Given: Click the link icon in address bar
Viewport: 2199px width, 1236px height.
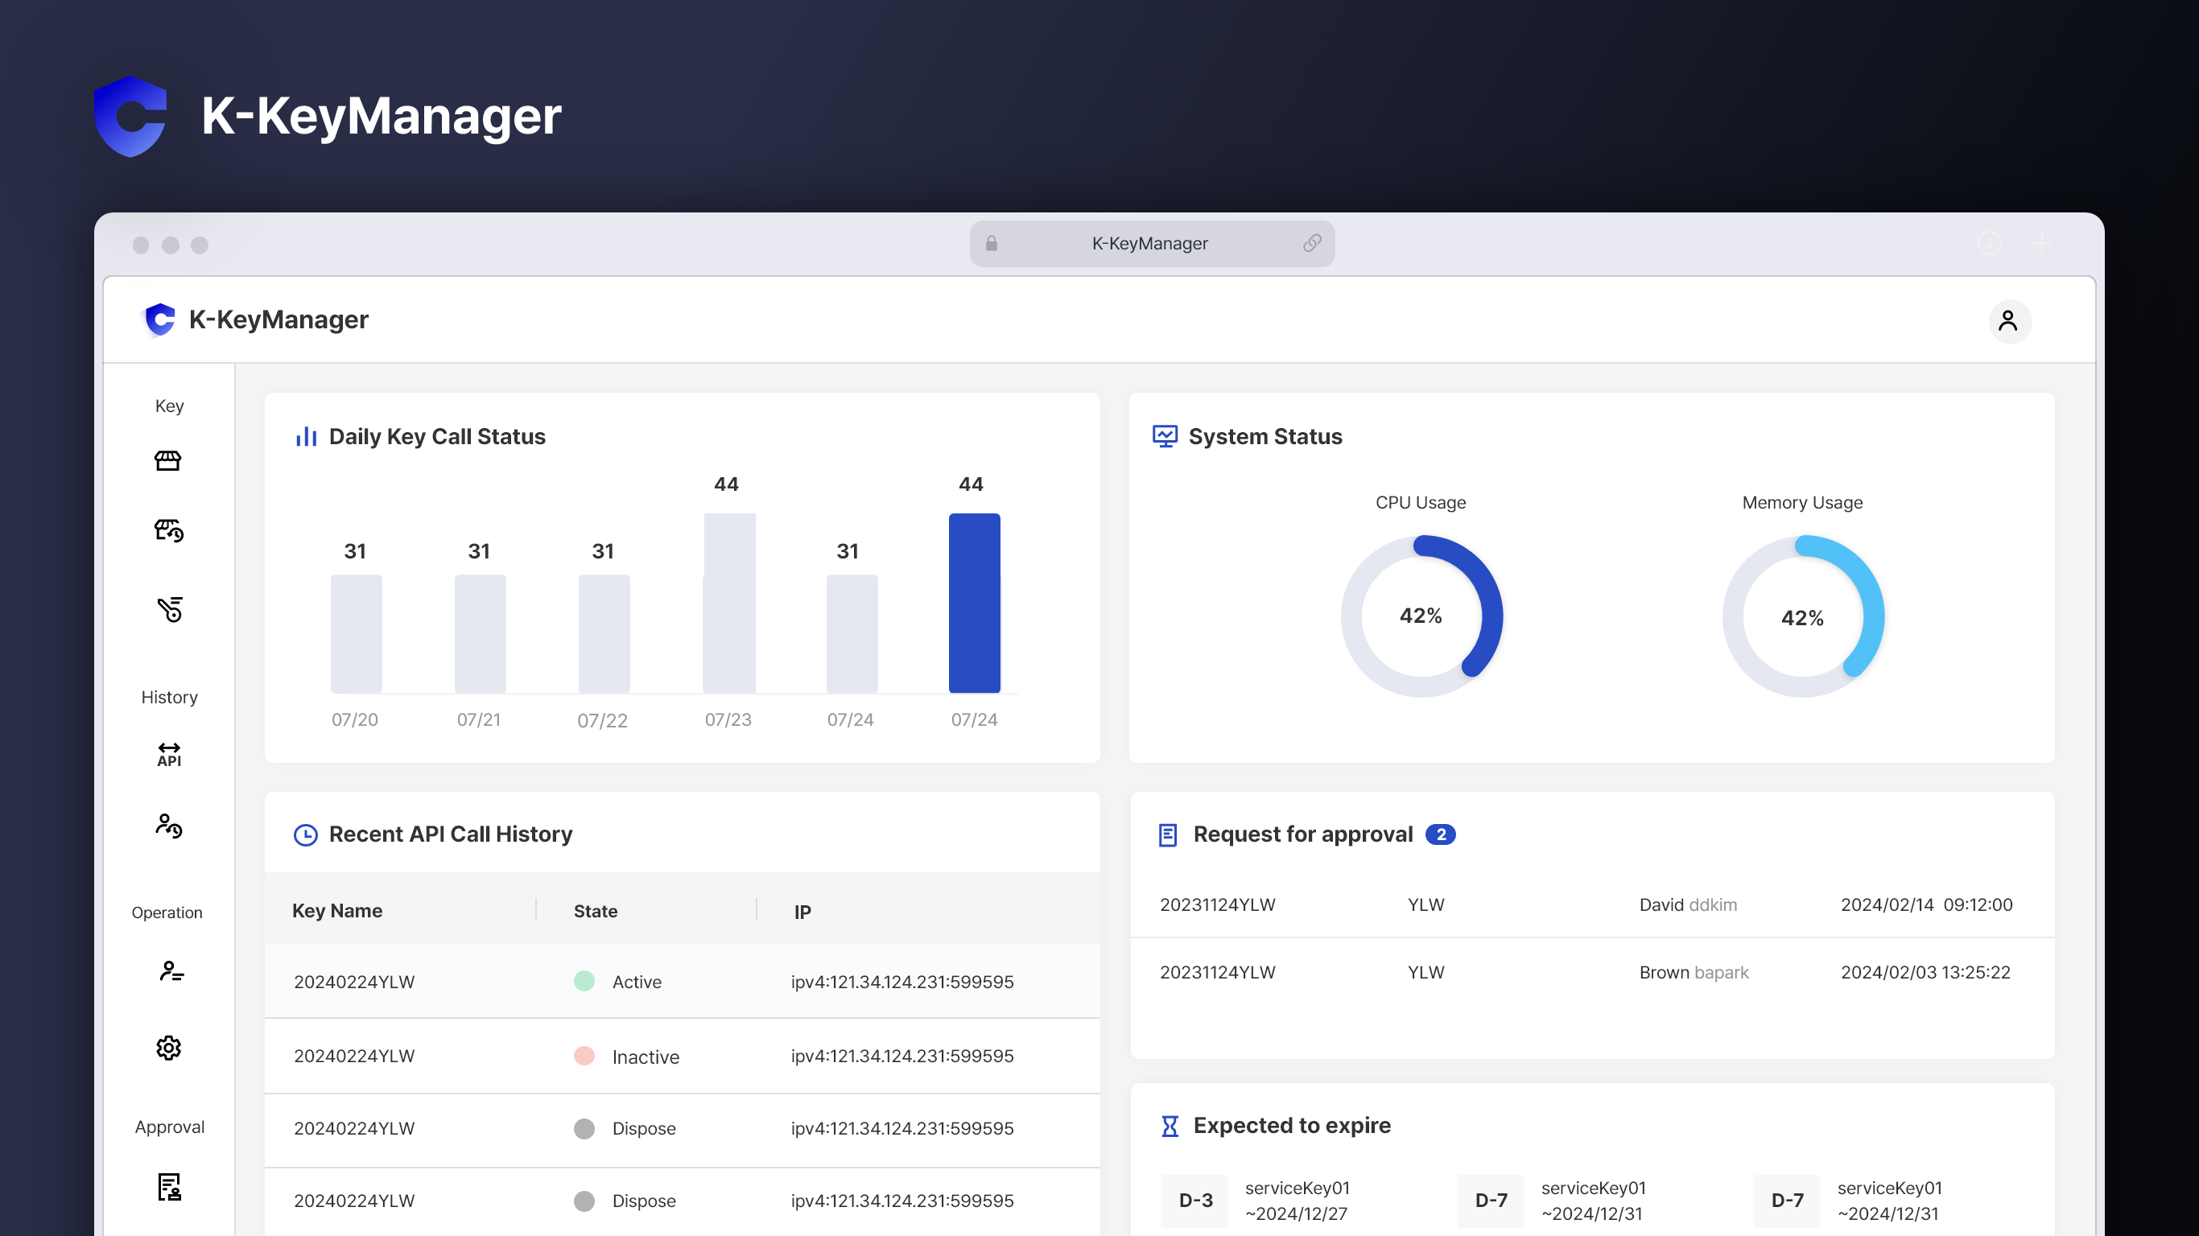Looking at the screenshot, I should tap(1312, 243).
